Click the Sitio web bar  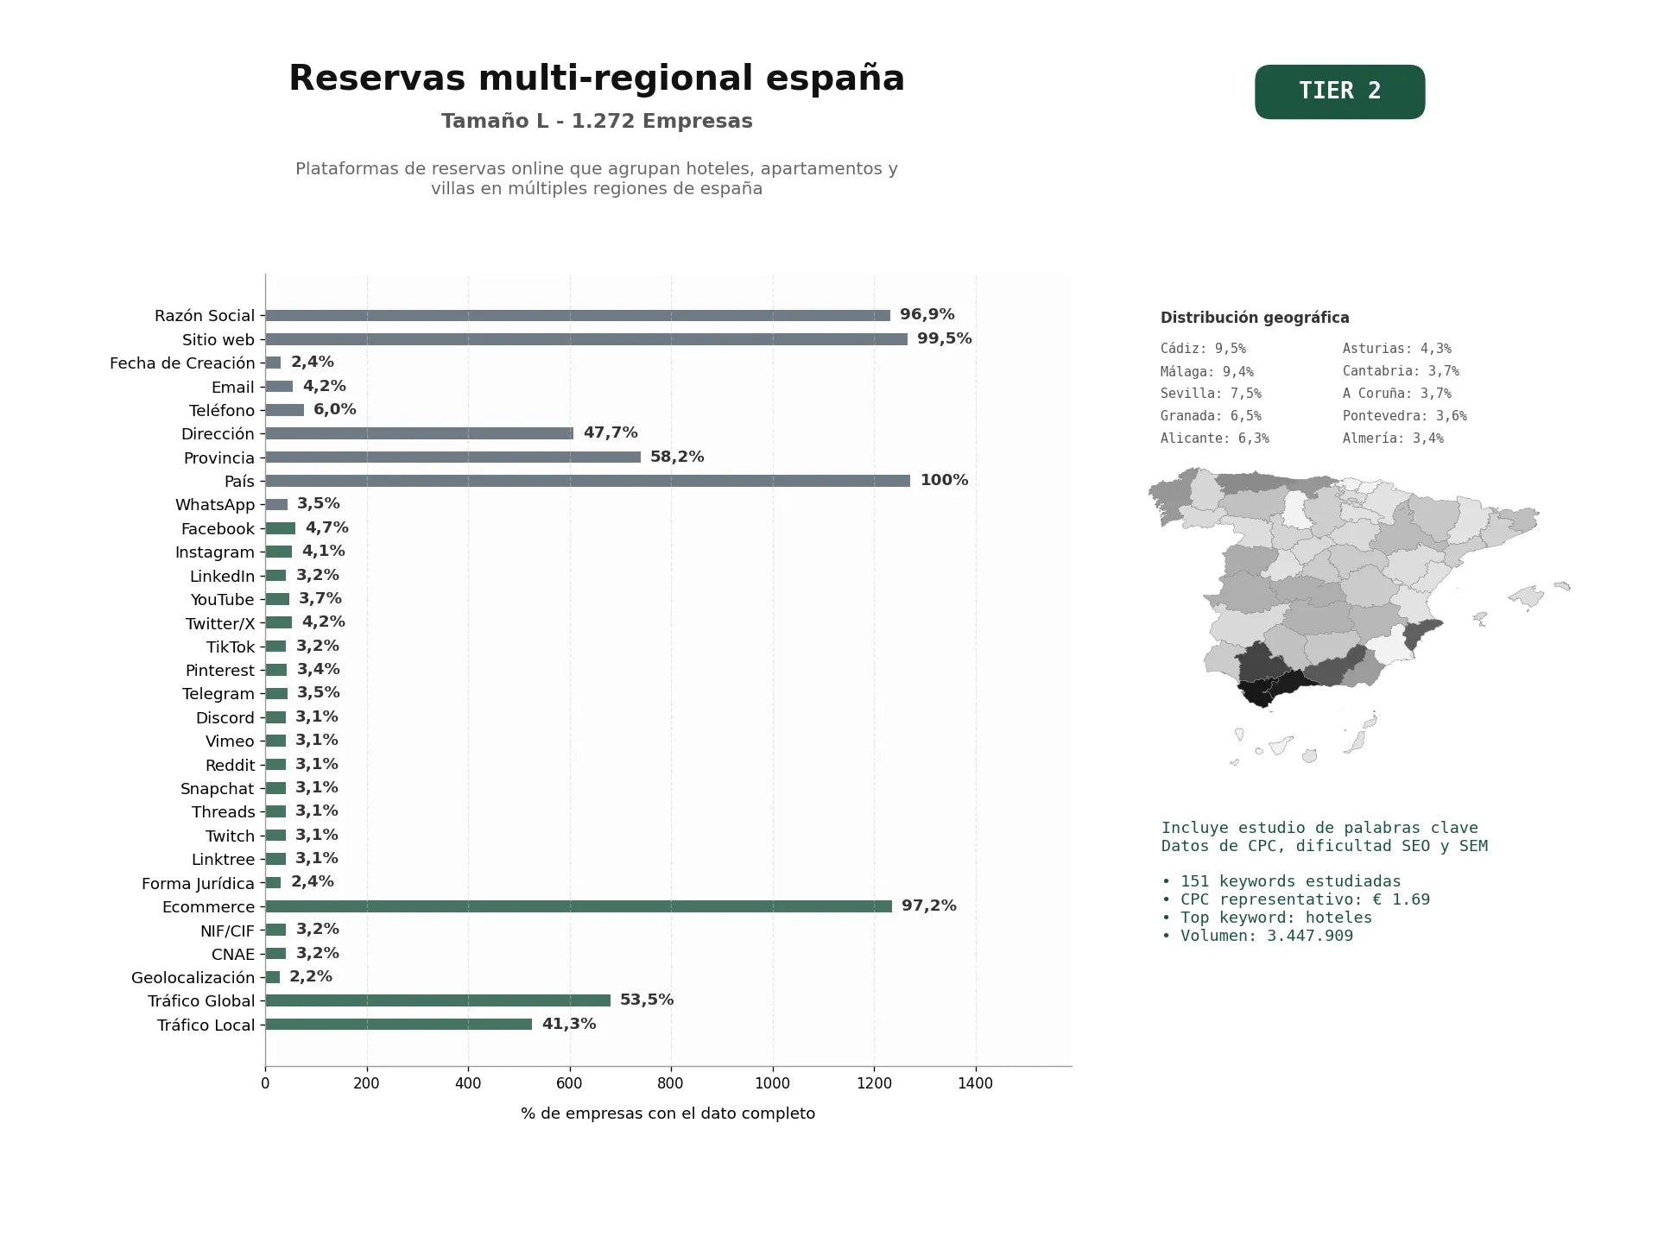coord(586,339)
